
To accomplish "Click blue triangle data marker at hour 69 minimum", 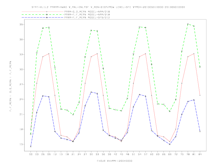I will pos(170,144).
